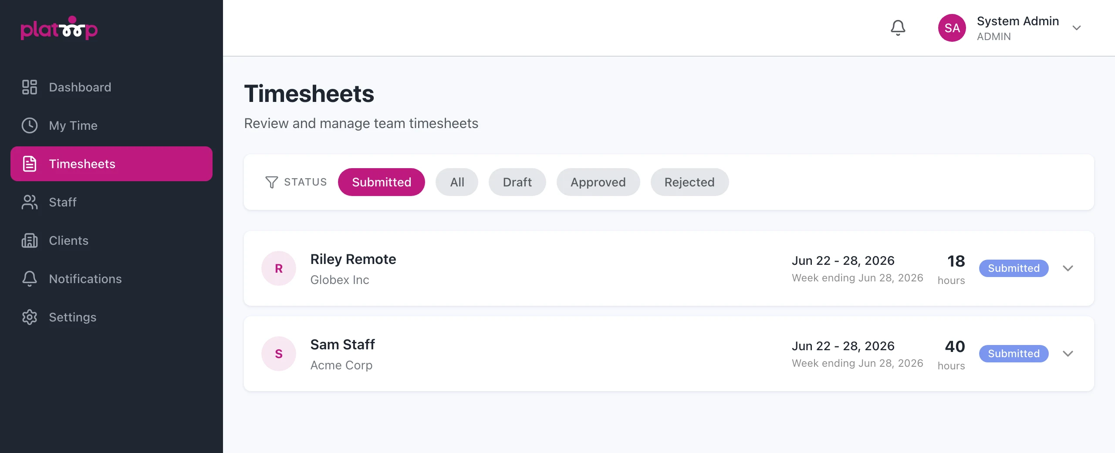Click Riley Remote's R avatar

(x=279, y=268)
